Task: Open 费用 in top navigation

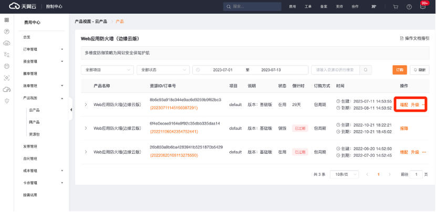Action: [292, 7]
